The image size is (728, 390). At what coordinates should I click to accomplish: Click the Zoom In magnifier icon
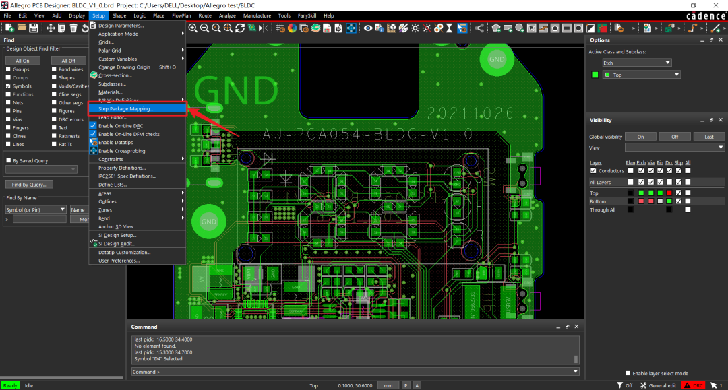point(193,28)
